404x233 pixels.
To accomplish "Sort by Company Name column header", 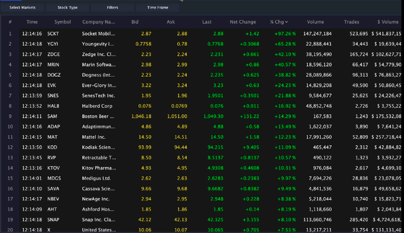I will point(99,22).
